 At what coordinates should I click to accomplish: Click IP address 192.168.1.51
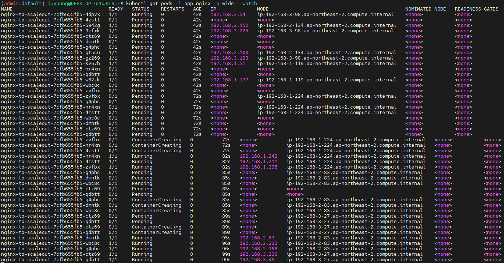pos(228,64)
